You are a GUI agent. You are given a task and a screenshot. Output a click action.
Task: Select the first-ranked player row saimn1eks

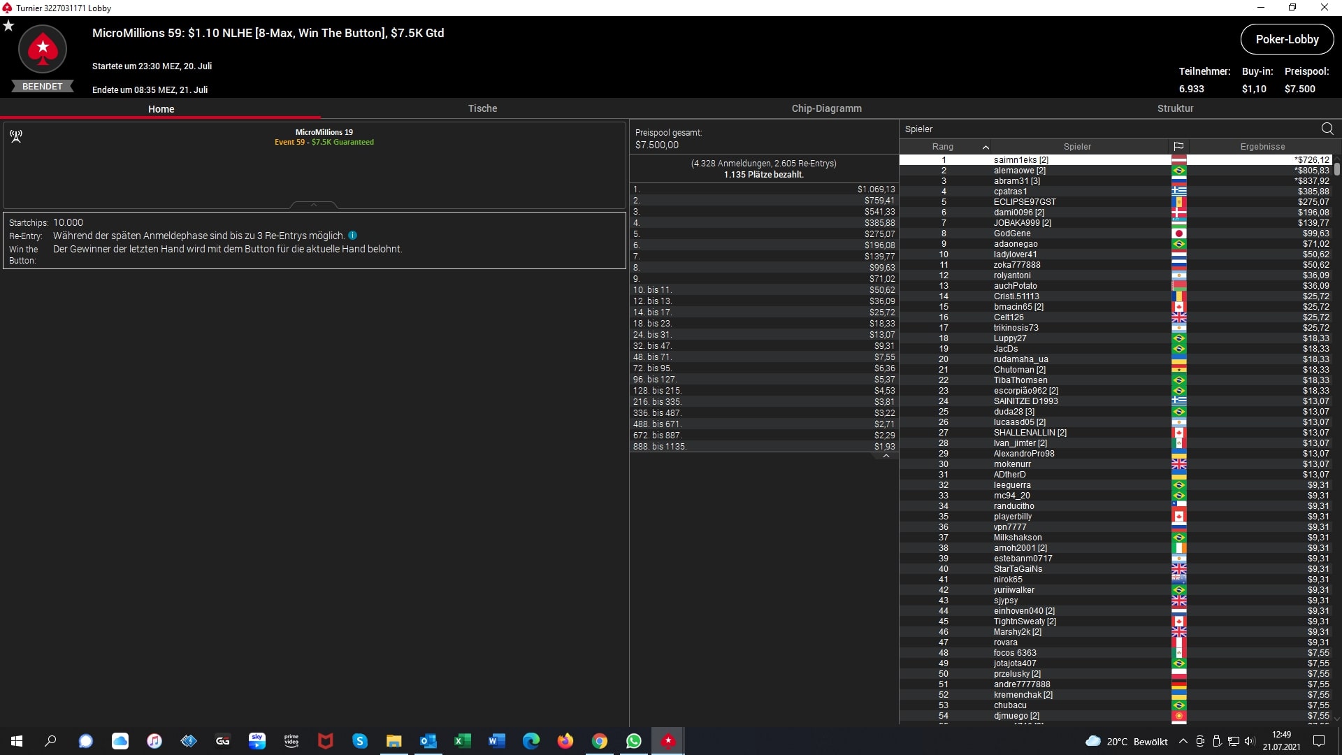(x=1116, y=160)
